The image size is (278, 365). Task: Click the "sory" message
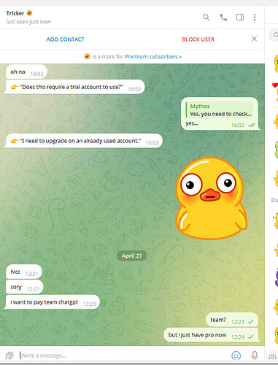pos(24,287)
